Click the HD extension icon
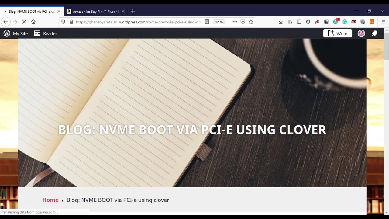This screenshot has height=219, width=389. [x=354, y=22]
